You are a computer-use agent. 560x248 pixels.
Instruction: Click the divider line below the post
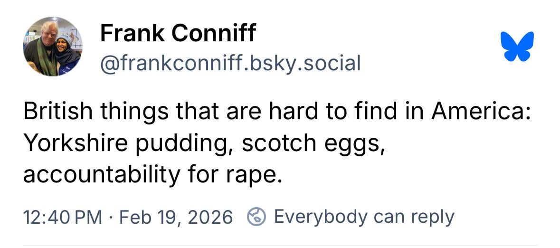[x=280, y=245]
